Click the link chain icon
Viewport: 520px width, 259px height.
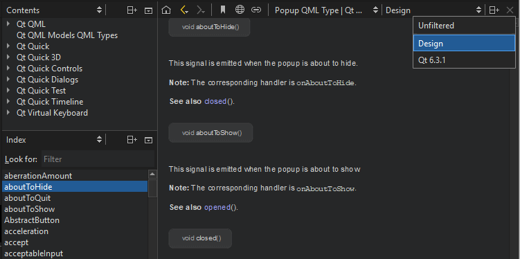(256, 10)
